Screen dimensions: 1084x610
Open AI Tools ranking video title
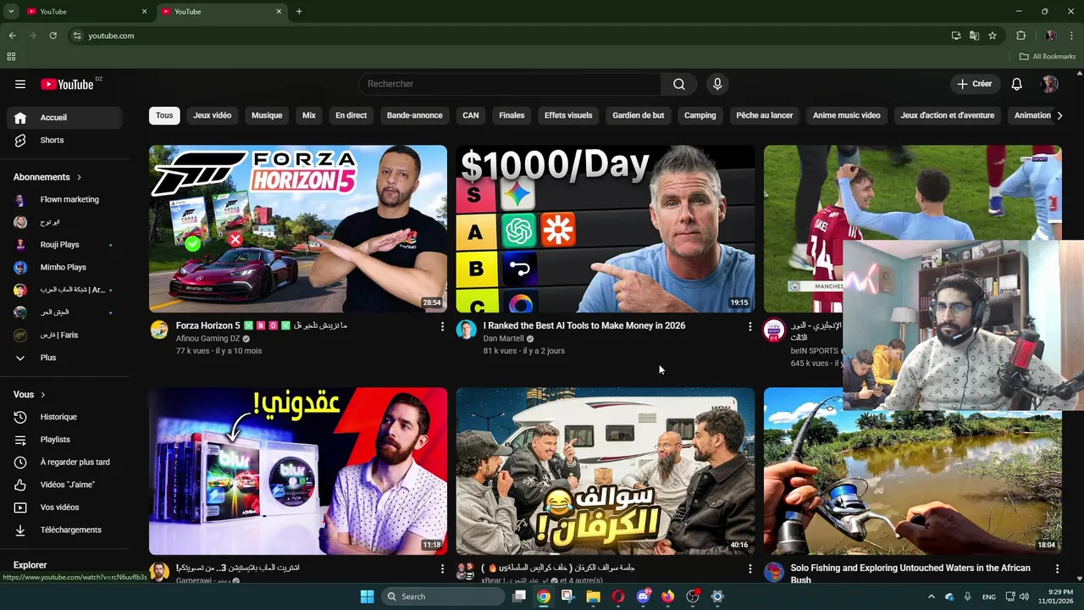click(584, 325)
